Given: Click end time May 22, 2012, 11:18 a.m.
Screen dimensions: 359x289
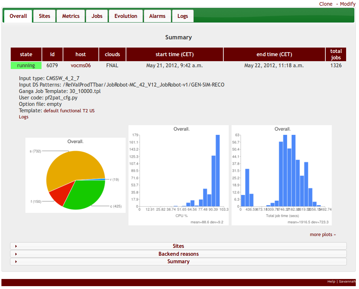Looking at the screenshot, I should pos(274,65).
